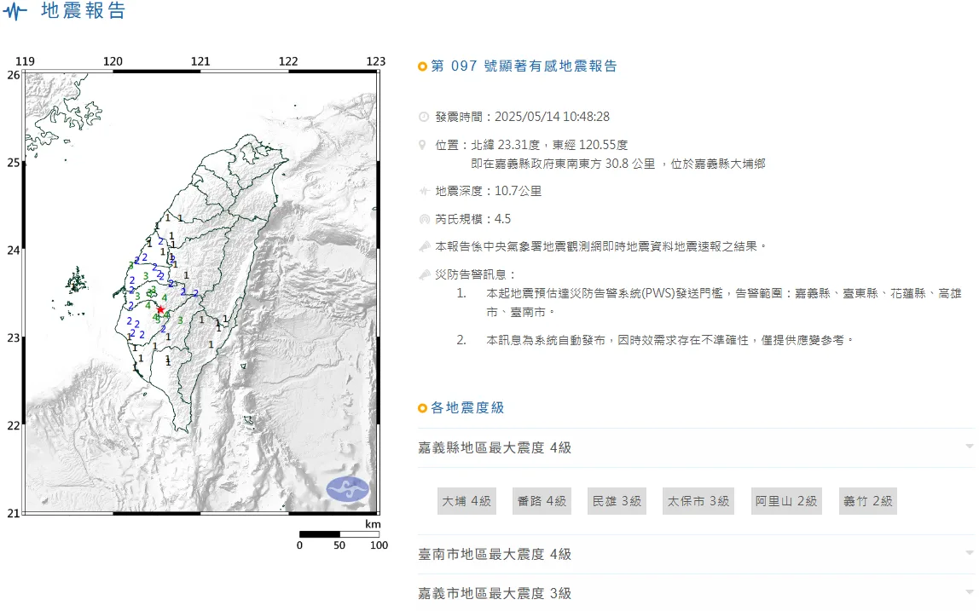Viewport: 979px width, 611px height.
Task: Click the 民雄 3級 tag
Action: click(x=617, y=501)
